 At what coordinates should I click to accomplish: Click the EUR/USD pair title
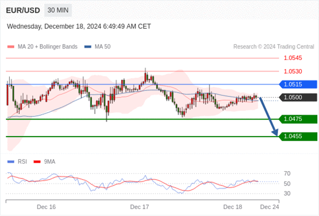pos(23,10)
